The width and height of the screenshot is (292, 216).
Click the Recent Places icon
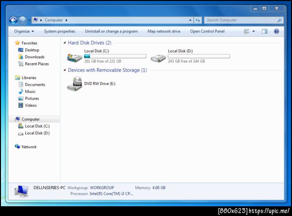coord(20,64)
